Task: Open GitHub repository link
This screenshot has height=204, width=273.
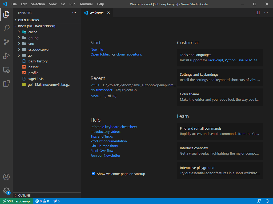Action: click(104, 146)
